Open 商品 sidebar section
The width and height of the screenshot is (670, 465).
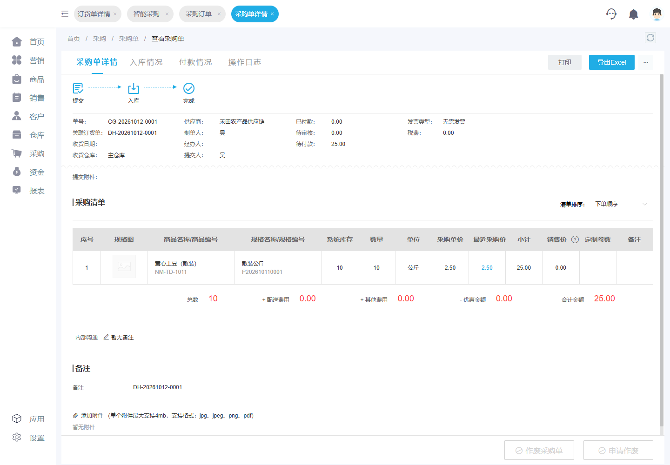coord(28,79)
